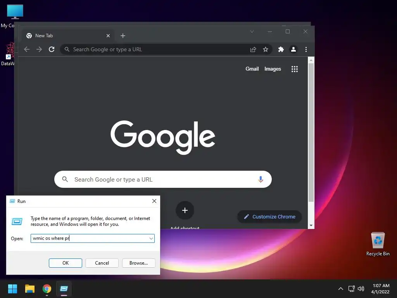Click the Google logo
Screen dimensions: 397x298
point(163,137)
